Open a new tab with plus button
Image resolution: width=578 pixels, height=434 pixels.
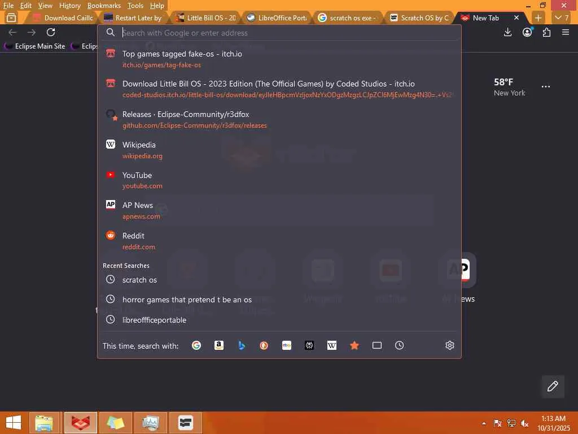coord(538,18)
